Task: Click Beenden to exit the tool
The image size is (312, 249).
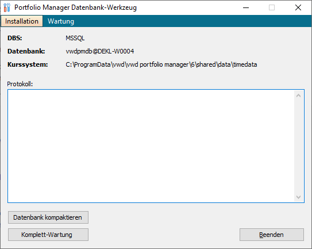Action: (272, 235)
